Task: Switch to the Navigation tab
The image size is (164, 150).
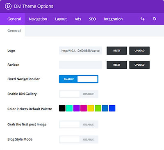Action: (38, 19)
